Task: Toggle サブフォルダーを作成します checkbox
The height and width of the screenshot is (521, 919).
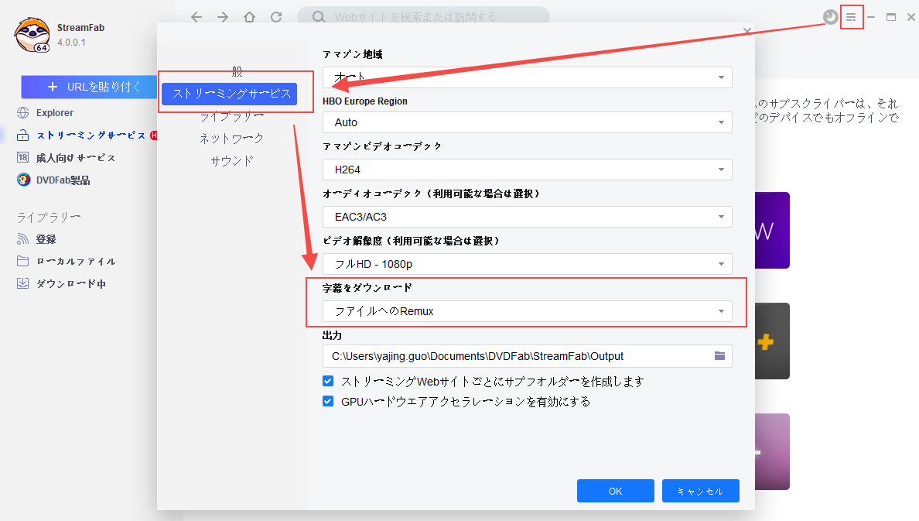Action: (x=328, y=382)
